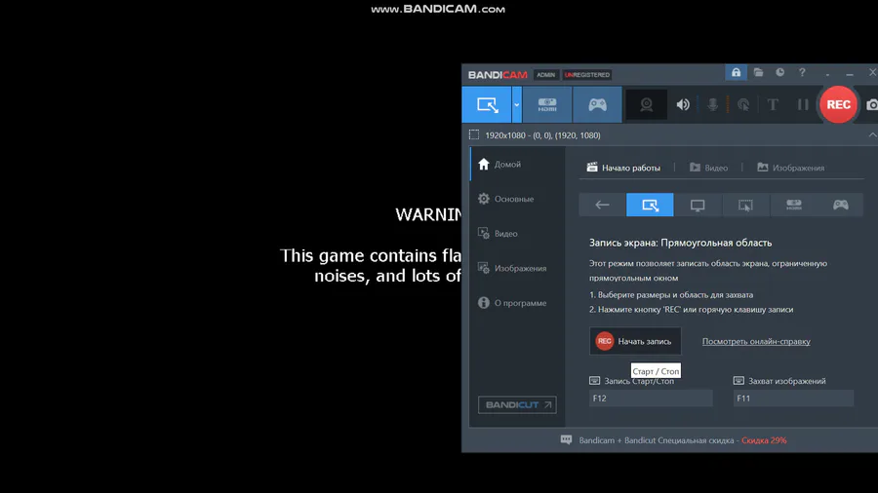Click the BANDICAM logo in title bar
The width and height of the screenshot is (878, 493).
click(x=498, y=75)
